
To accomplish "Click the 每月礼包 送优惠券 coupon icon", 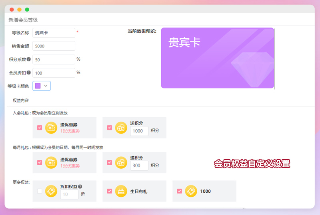I will pos(51,162).
